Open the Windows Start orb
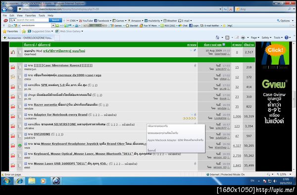The width and height of the screenshot is (297, 195). click(x=7, y=181)
